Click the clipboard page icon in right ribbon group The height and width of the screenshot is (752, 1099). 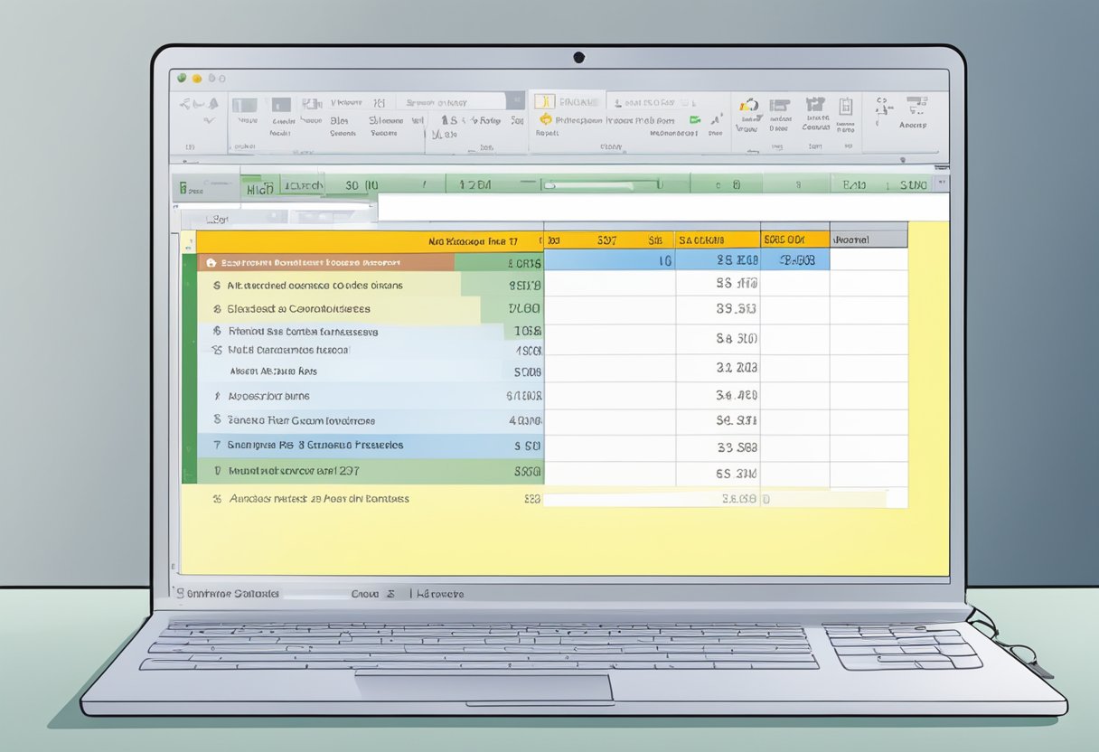point(845,106)
